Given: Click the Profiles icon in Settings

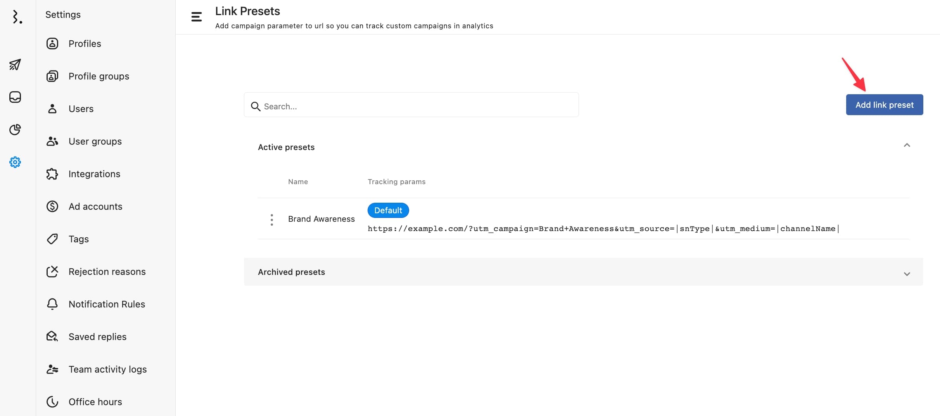Looking at the screenshot, I should pyautogui.click(x=52, y=43).
